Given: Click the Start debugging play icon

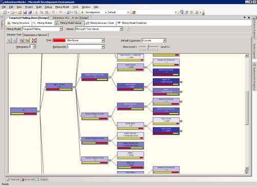Looking at the screenshot, I should click(x=82, y=12).
